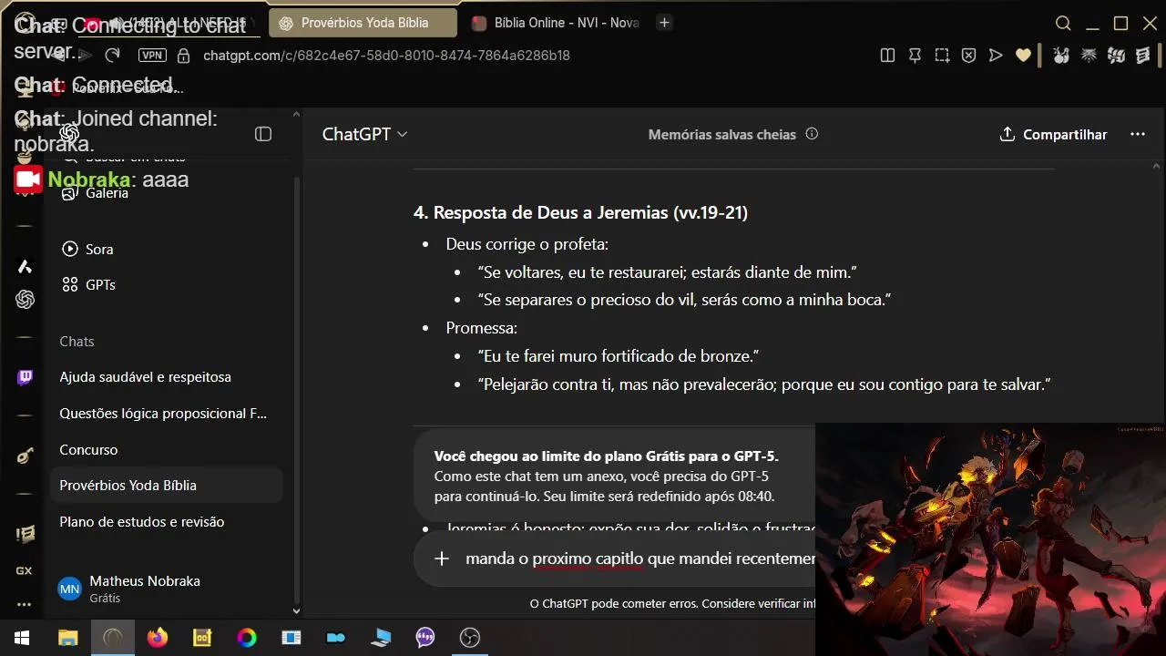Screen dimensions: 1166x656
Task: Open chat Plano de estudos e revisão
Action: click(x=141, y=522)
